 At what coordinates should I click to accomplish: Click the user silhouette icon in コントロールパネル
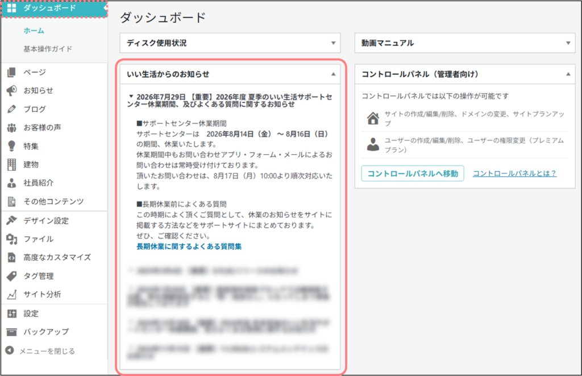373,144
